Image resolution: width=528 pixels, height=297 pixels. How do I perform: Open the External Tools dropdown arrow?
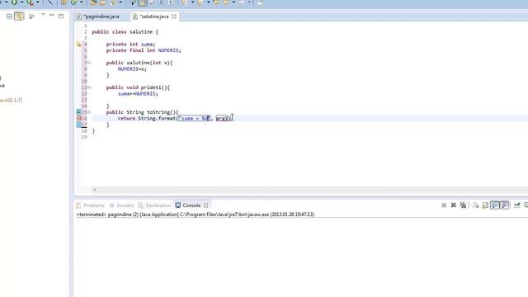point(37,2)
